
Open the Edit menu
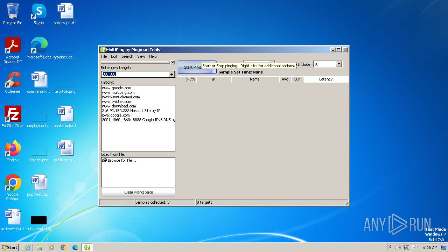click(114, 56)
